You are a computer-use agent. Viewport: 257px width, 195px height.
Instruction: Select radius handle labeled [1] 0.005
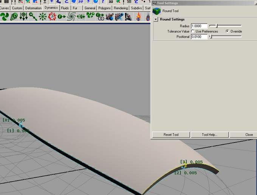click(x=18, y=131)
